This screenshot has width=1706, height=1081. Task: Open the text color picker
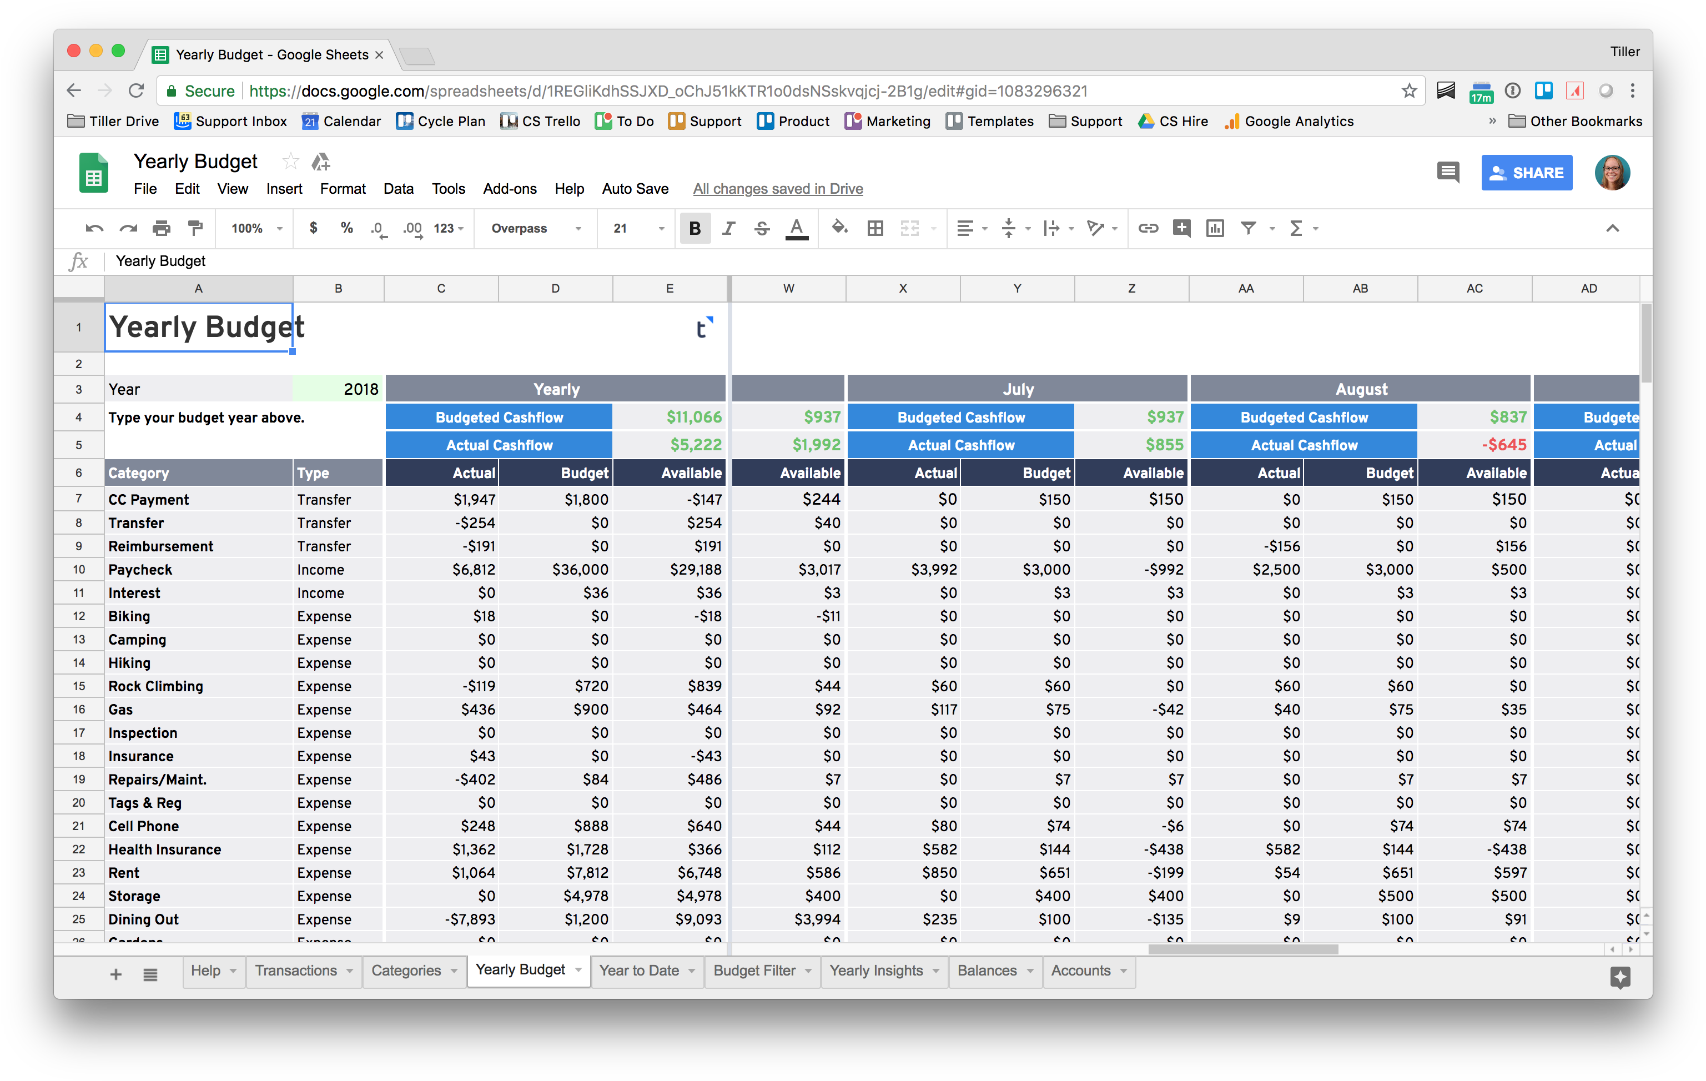[797, 228]
